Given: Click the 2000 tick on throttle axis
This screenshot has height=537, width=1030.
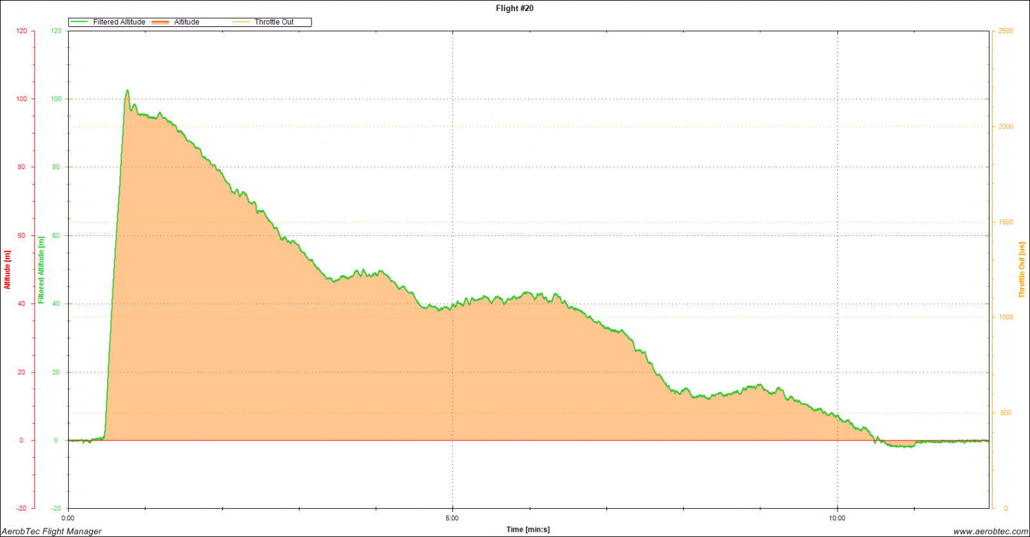Looking at the screenshot, I should 1006,127.
